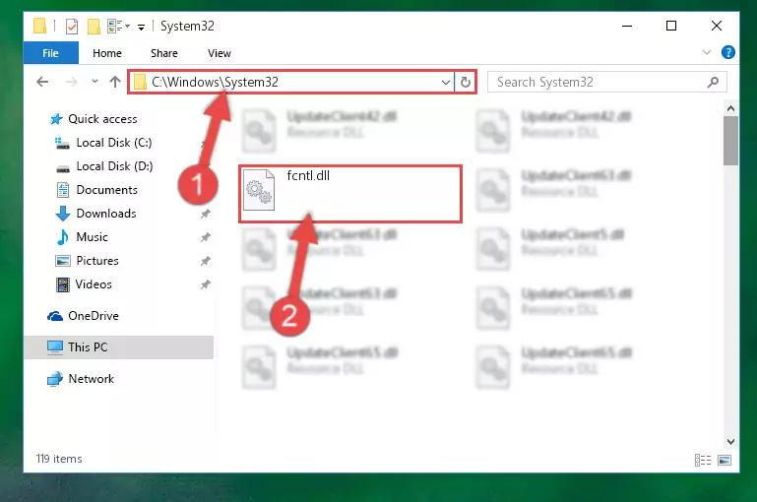
Task: Close the System32 window
Action: point(717,26)
